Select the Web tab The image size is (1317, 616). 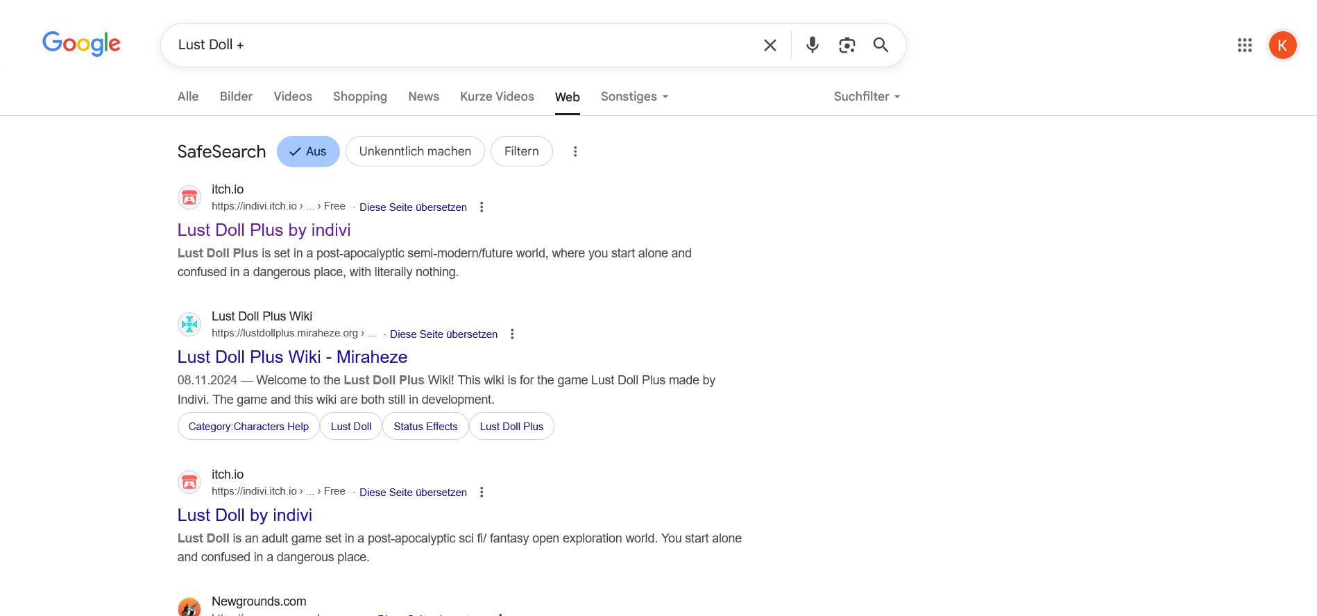pyautogui.click(x=567, y=97)
